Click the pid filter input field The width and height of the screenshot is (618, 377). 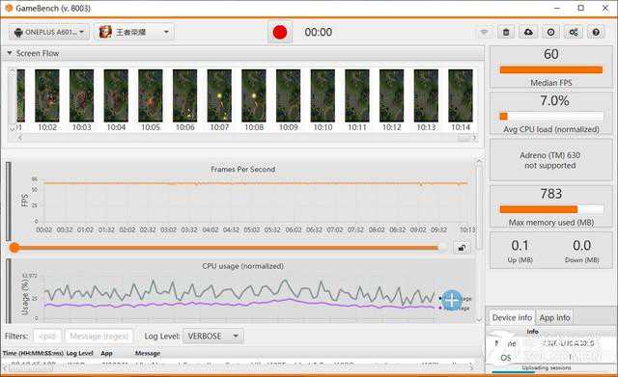click(x=47, y=337)
